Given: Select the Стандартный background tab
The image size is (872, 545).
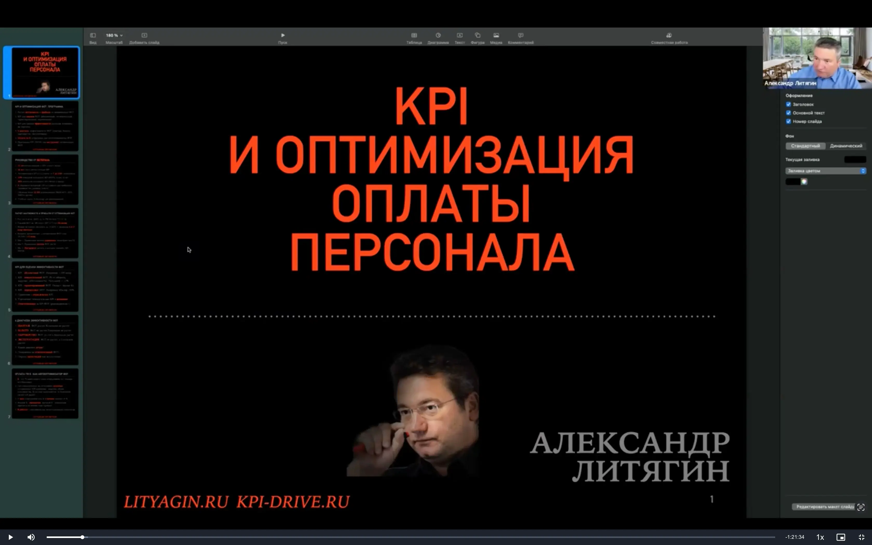Looking at the screenshot, I should click(805, 146).
